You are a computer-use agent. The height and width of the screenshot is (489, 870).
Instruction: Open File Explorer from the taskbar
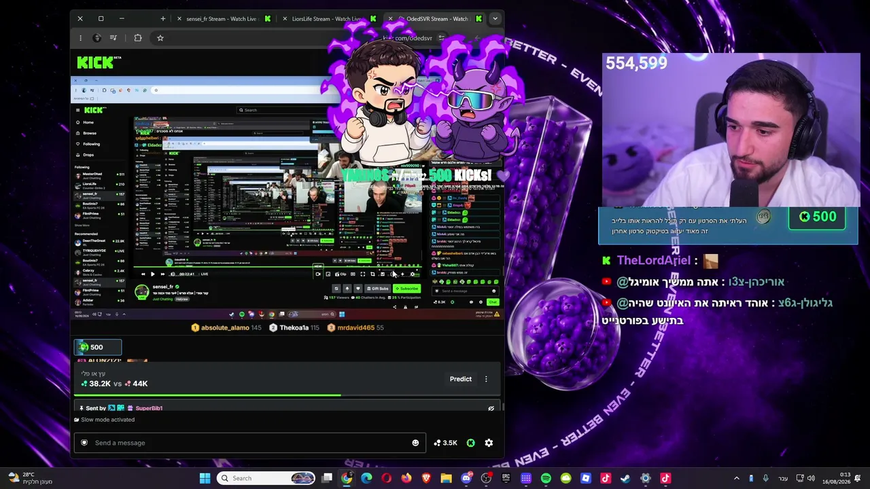point(446,478)
